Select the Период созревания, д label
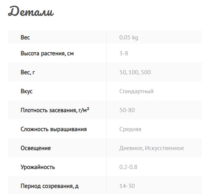This screenshot has width=202, height=194. 50,186
